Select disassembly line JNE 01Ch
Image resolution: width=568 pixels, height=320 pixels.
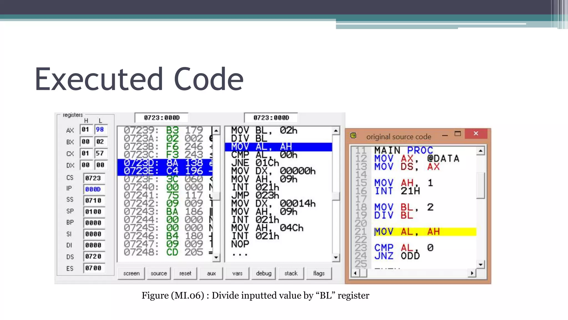click(x=278, y=163)
